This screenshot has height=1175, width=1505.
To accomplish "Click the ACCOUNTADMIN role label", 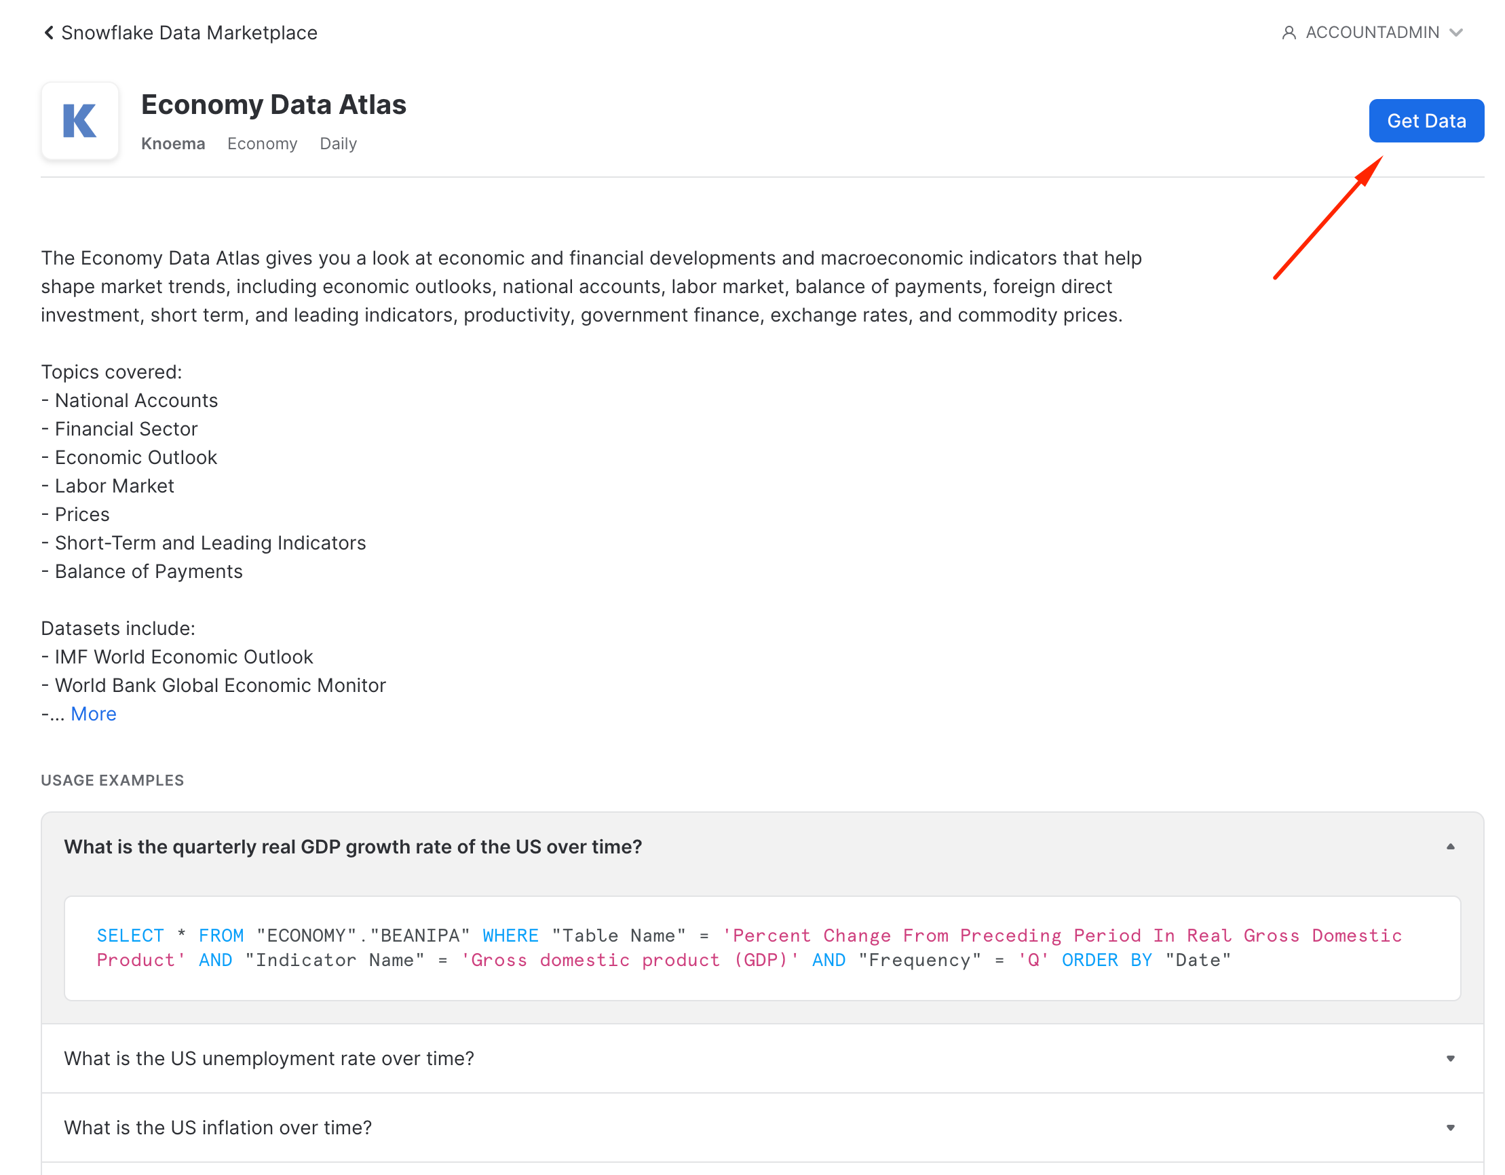I will tap(1371, 33).
